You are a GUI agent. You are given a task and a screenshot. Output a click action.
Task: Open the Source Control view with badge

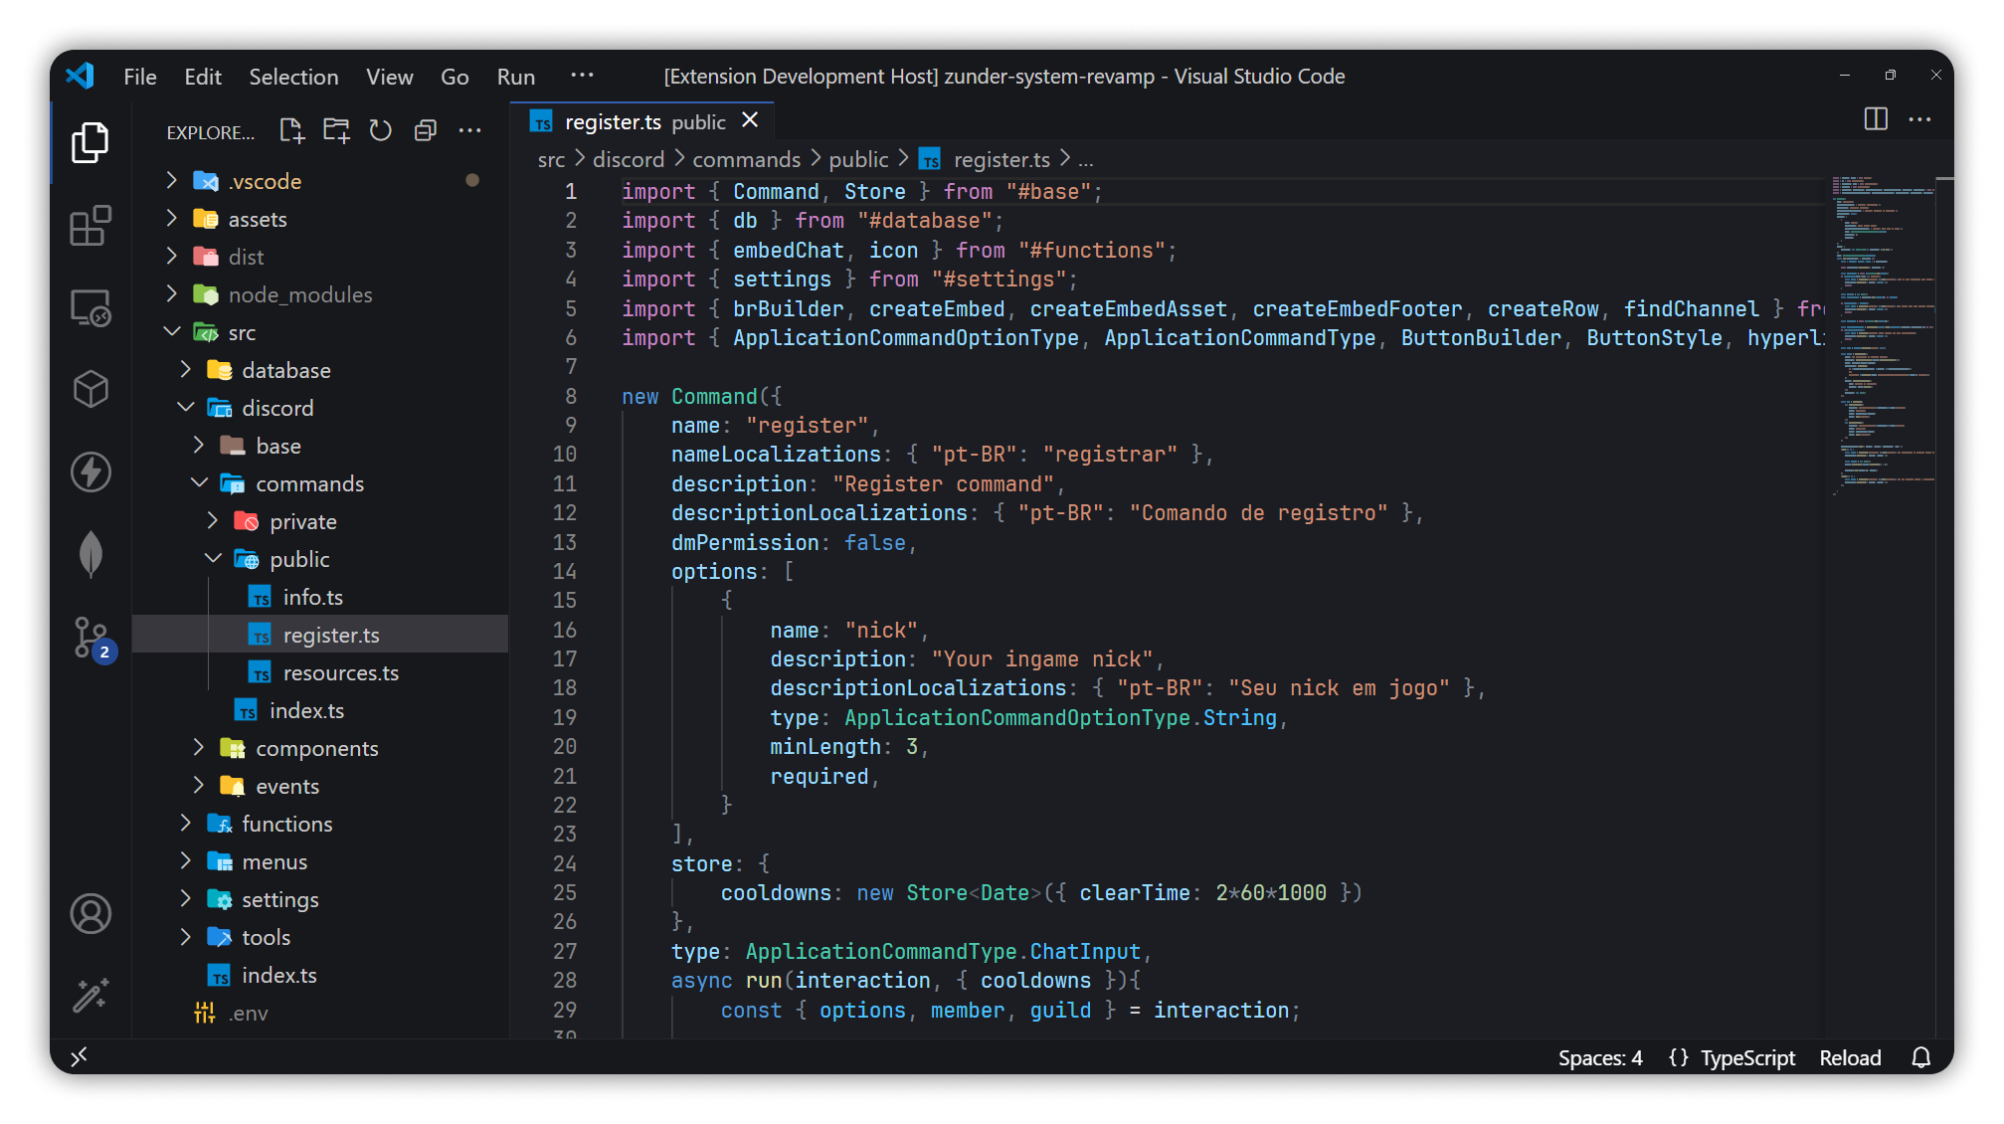(x=91, y=638)
